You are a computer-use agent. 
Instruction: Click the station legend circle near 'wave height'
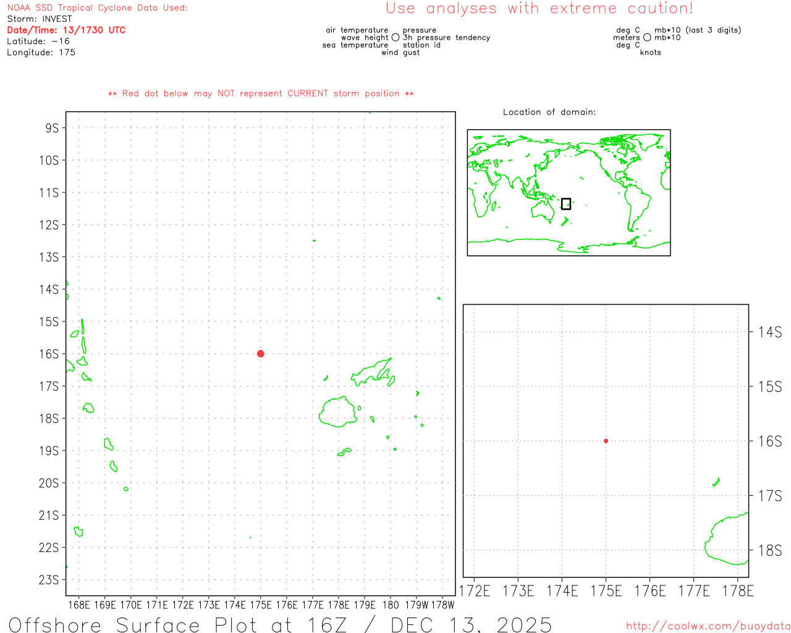pyautogui.click(x=395, y=38)
